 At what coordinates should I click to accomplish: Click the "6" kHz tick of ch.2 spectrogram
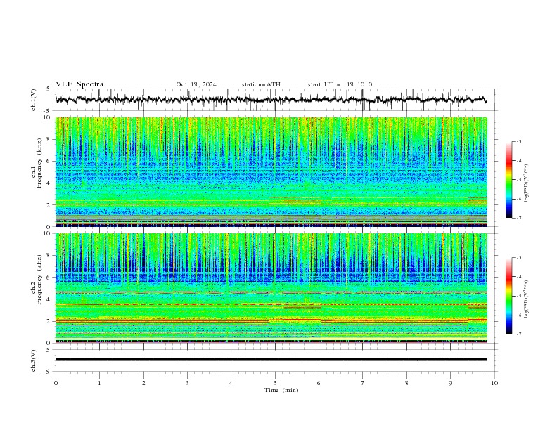[x=50, y=277]
